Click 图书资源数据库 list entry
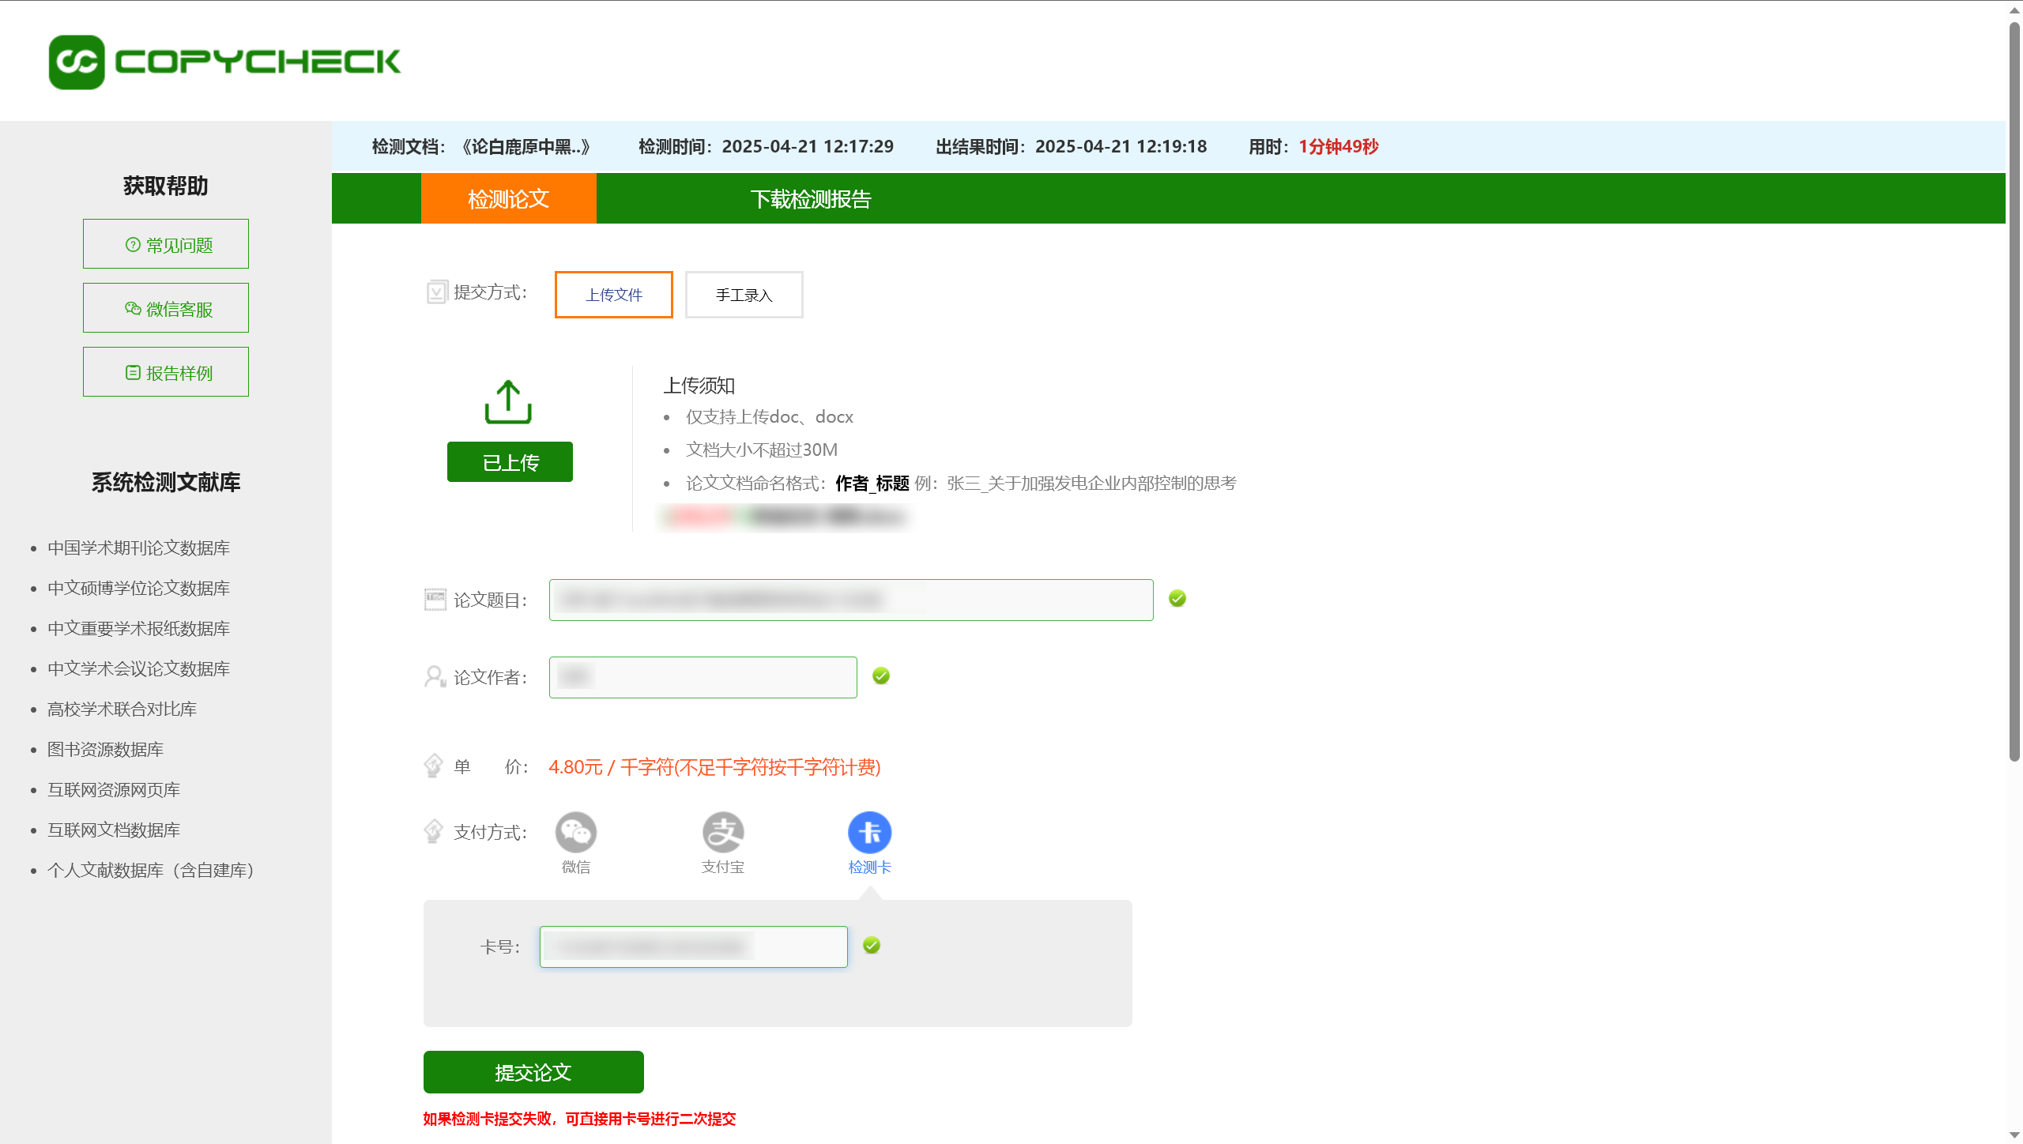This screenshot has width=2023, height=1144. [106, 749]
